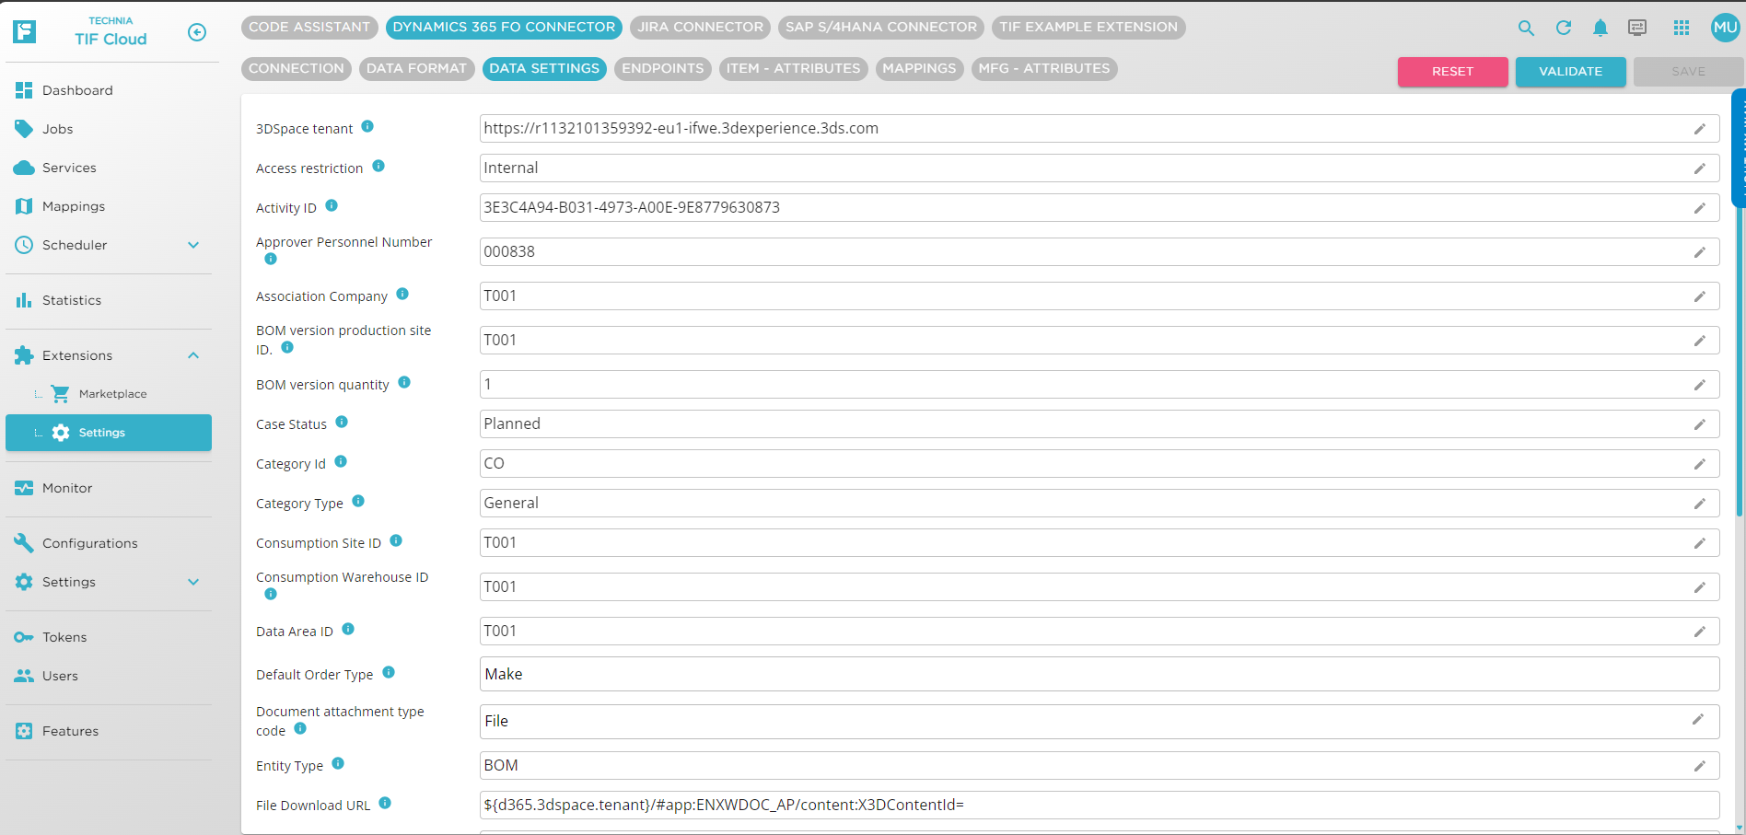Click the search magnifier icon in header
Image resolution: width=1746 pixels, height=835 pixels.
[1526, 29]
